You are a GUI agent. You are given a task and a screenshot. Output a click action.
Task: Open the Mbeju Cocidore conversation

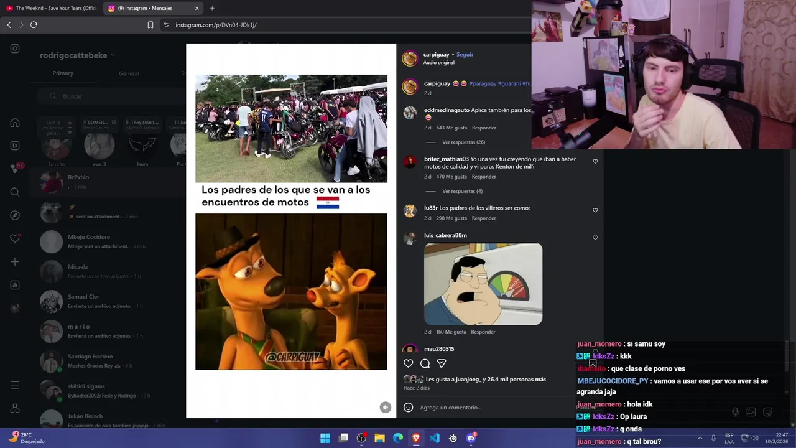(109, 241)
